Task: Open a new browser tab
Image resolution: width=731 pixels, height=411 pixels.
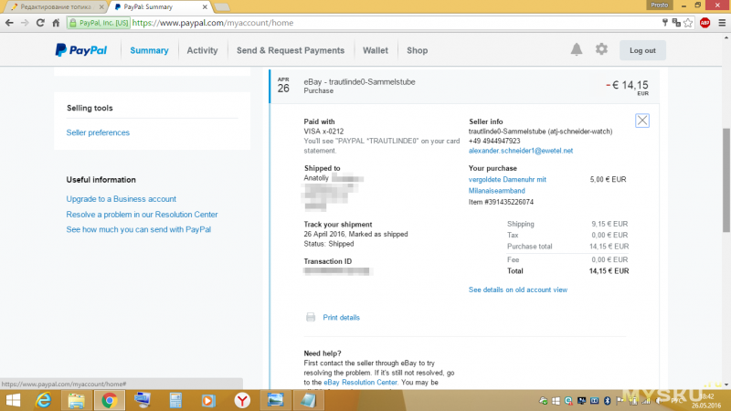Action: click(222, 7)
